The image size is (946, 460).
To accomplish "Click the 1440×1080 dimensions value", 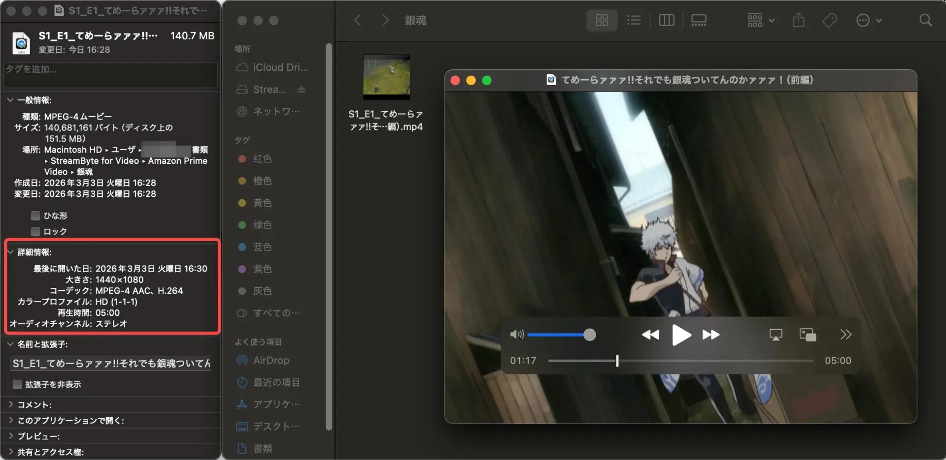I will [x=120, y=279].
